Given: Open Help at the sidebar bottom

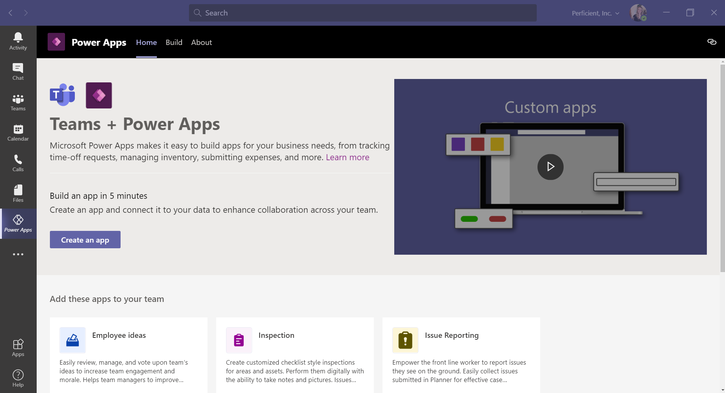Looking at the screenshot, I should point(18,378).
